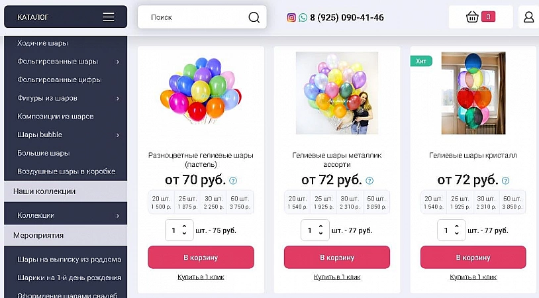
Task: Click price info icon for pastel balloons
Action: 233,180
